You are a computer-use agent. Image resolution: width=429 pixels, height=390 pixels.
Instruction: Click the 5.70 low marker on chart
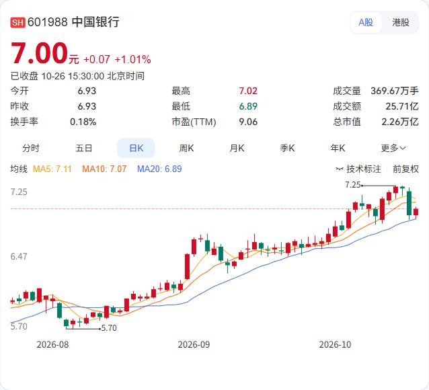[x=109, y=328]
